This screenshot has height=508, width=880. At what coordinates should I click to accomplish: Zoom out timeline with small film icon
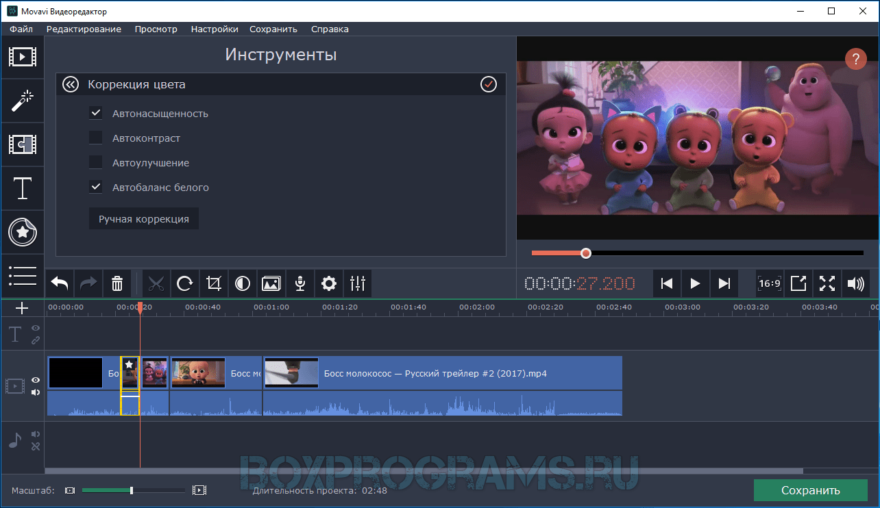(70, 490)
